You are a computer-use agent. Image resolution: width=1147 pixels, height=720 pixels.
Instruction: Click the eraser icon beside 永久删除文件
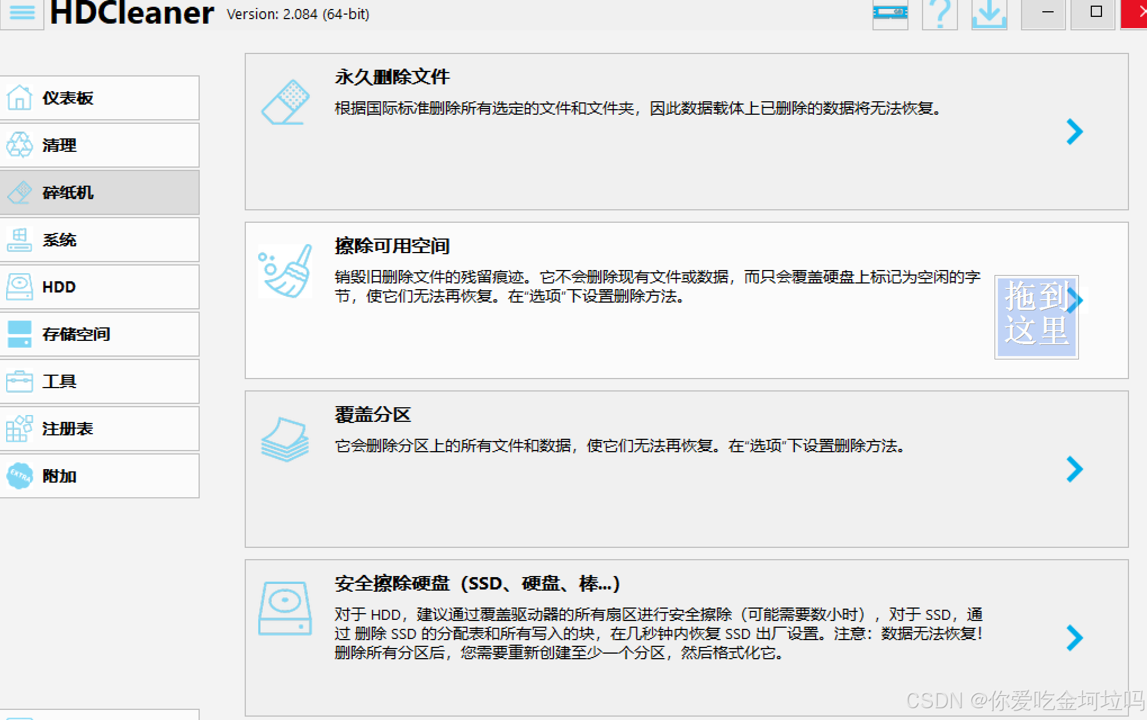click(285, 102)
